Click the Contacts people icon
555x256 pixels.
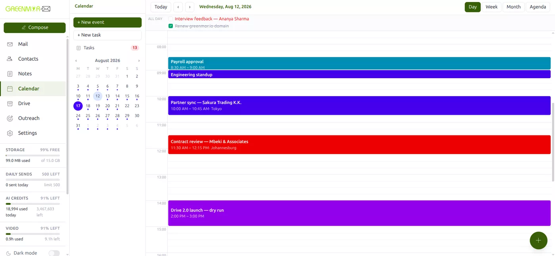[10, 59]
